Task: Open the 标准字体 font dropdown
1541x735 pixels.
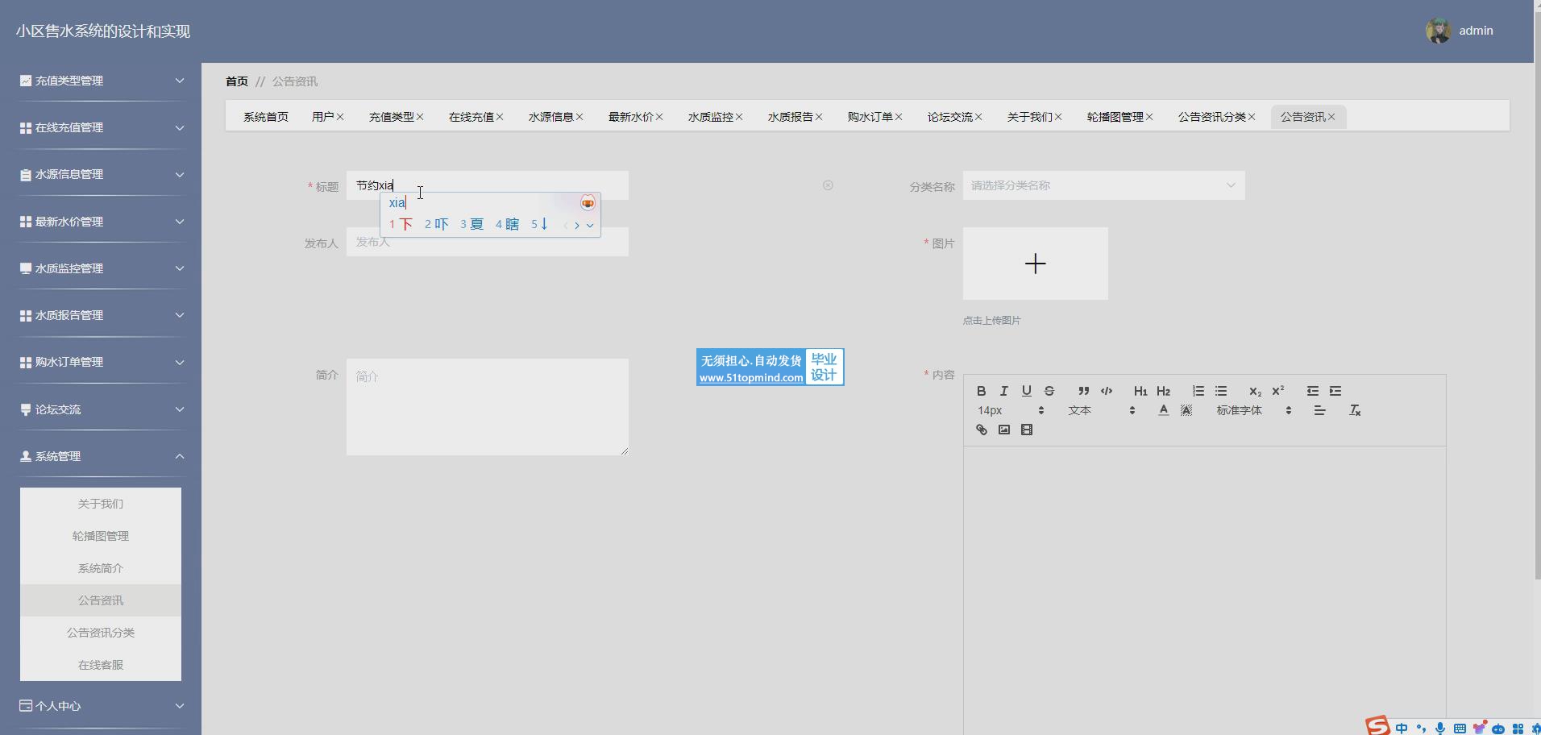Action: (x=1253, y=410)
